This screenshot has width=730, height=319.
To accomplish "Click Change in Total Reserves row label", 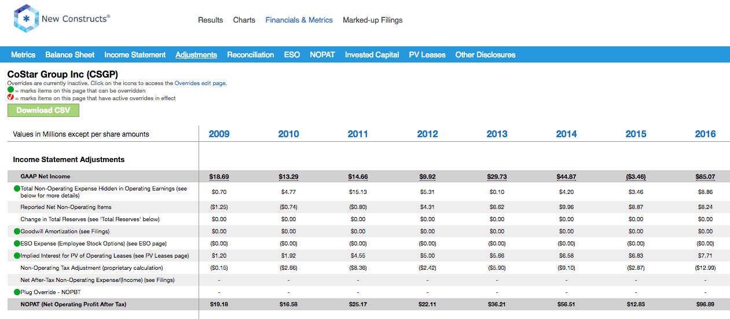I will coord(90,219).
